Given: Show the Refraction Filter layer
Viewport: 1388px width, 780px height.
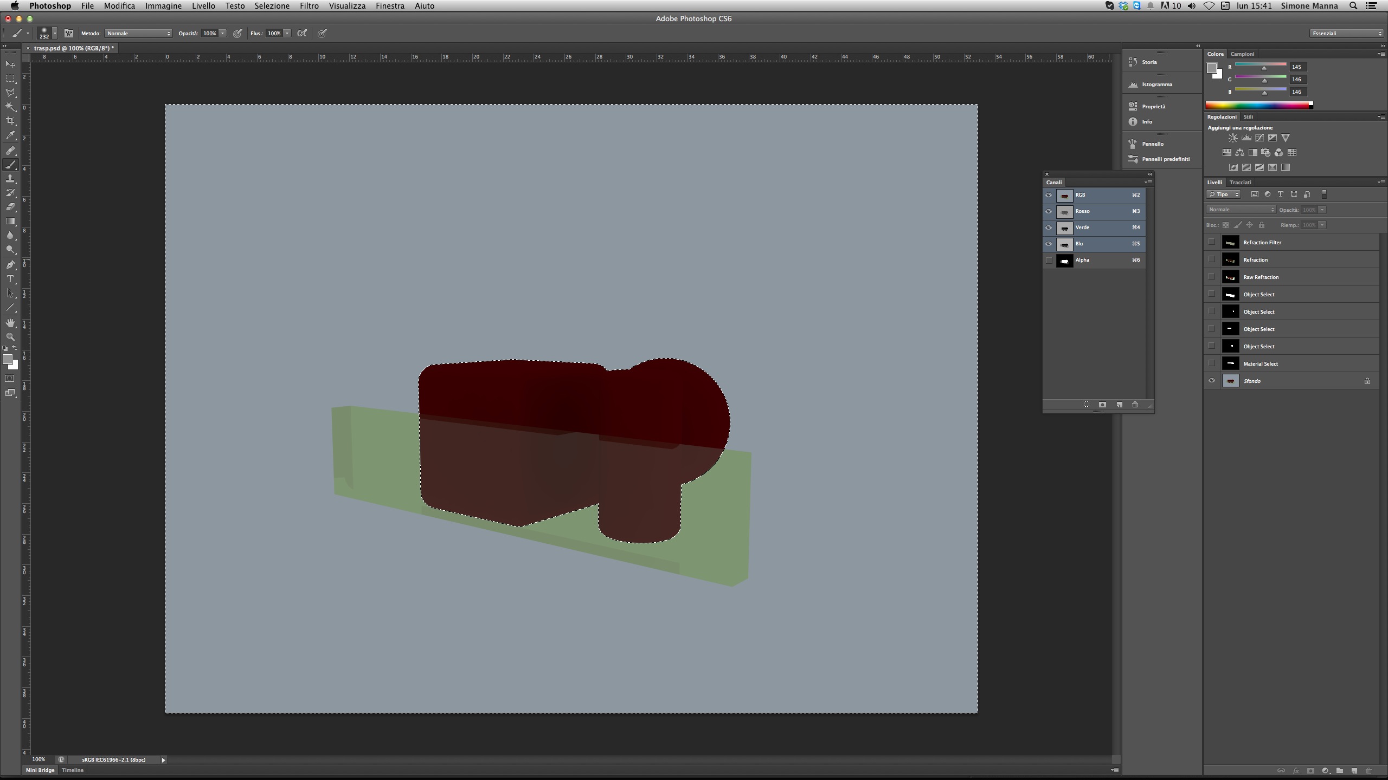Looking at the screenshot, I should coord(1211,242).
